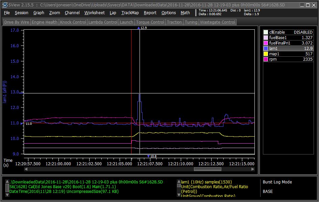Screen dimensions: 319x202
Task: Click the horizontal time scrollbar thumb
Action: (207, 169)
